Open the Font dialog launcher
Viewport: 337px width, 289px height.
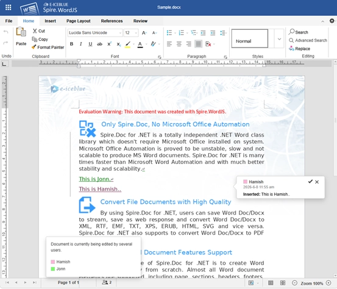coord(160,57)
